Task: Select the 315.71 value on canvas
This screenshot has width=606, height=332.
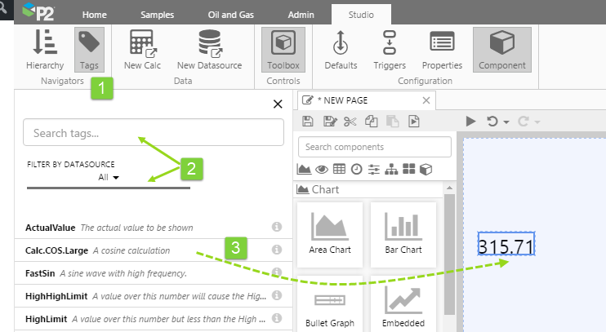Action: coord(506,244)
